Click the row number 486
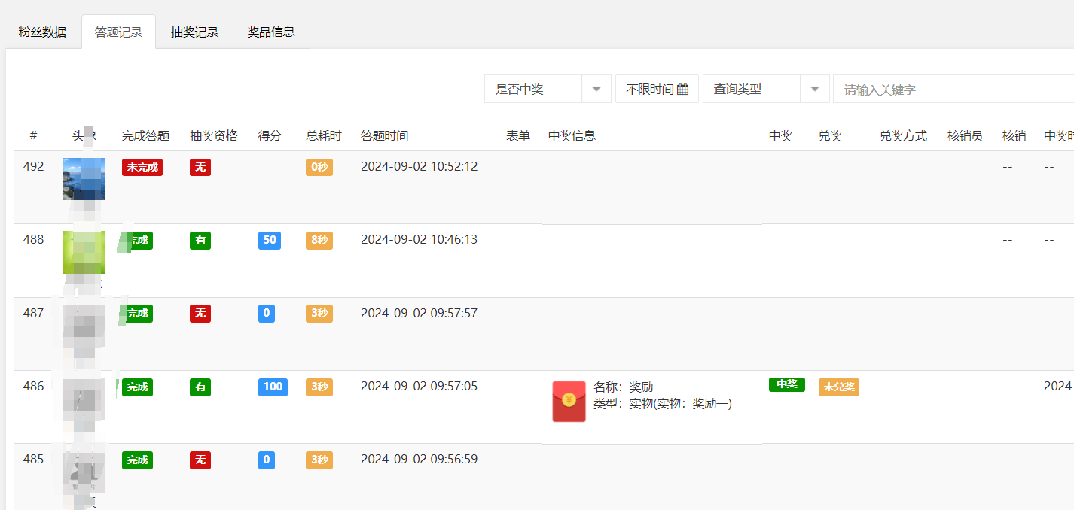 [x=34, y=386]
